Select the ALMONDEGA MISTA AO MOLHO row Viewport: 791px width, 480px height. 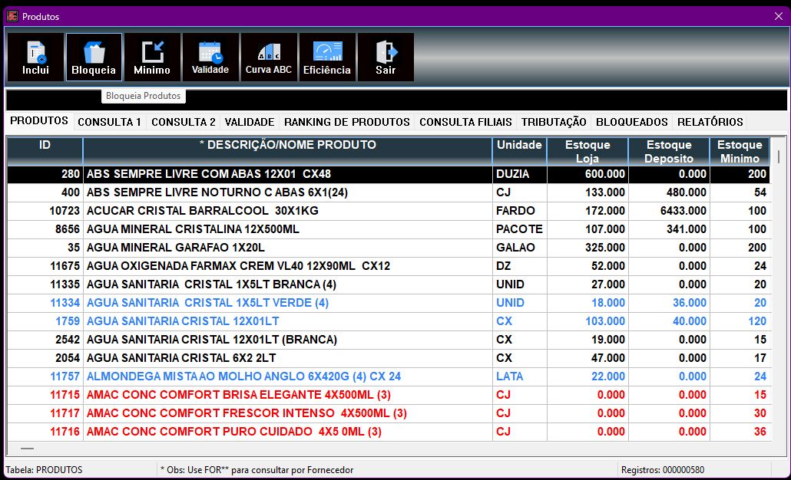click(230, 376)
